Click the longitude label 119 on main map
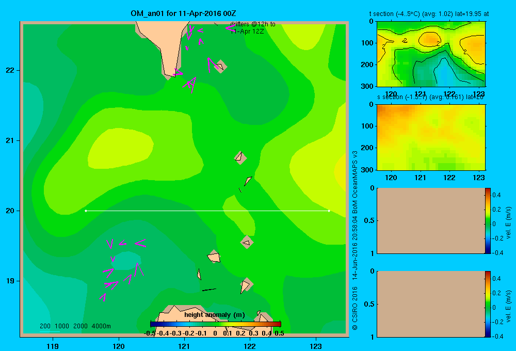This screenshot has width=516, height=351. [53, 346]
